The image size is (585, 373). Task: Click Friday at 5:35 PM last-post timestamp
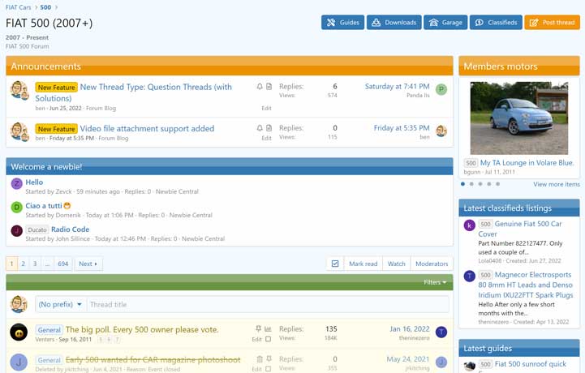point(402,128)
